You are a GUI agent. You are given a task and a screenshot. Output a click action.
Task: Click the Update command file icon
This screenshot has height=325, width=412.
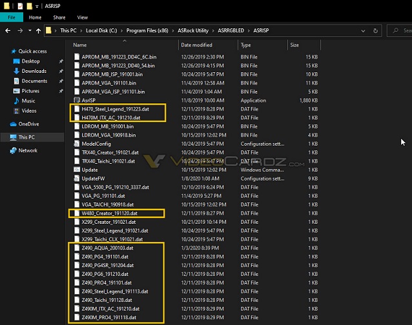77,170
